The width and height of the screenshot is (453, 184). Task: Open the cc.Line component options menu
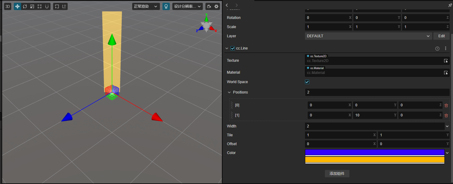tap(445, 48)
